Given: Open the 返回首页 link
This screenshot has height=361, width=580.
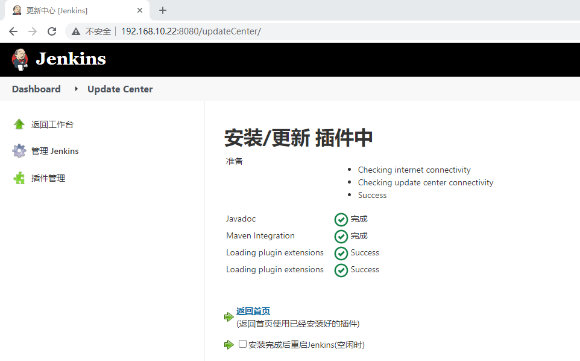Looking at the screenshot, I should (253, 311).
